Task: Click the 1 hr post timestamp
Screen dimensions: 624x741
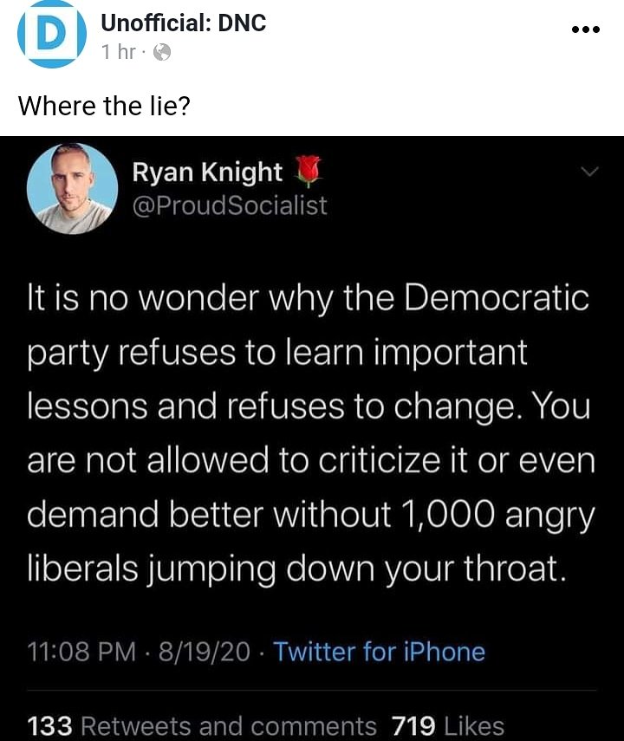Action: [x=119, y=52]
